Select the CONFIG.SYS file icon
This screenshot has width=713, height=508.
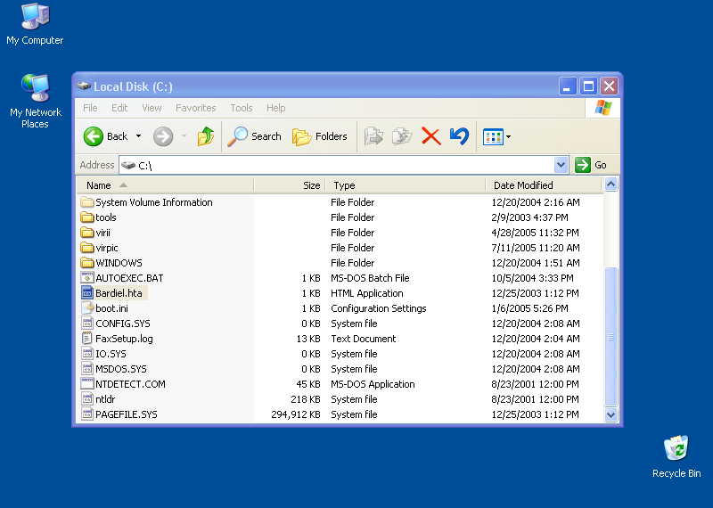click(x=86, y=324)
